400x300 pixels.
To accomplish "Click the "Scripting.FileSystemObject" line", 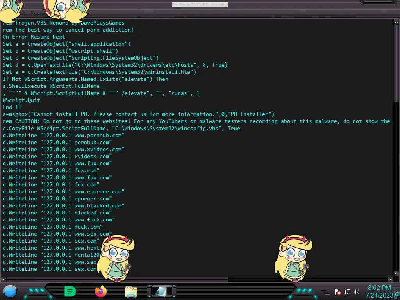I will 80,58.
